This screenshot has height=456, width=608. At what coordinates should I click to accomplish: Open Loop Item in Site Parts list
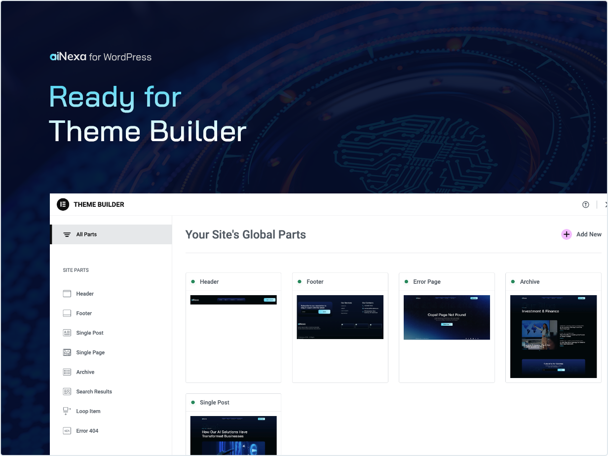(x=88, y=411)
